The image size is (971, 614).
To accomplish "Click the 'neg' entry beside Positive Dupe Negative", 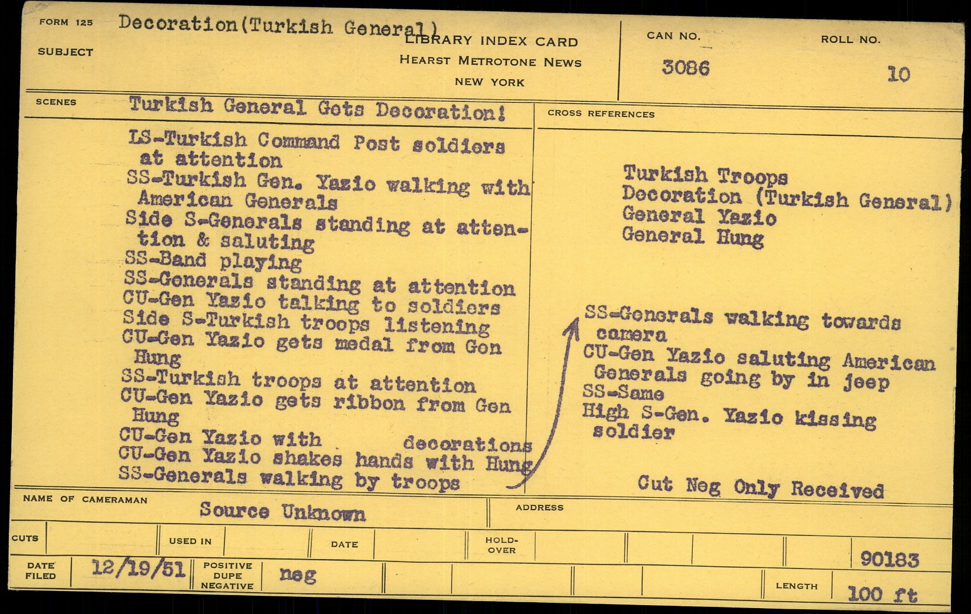I will 298,573.
